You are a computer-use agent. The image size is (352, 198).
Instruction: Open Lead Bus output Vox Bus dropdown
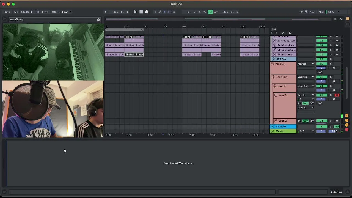tap(306, 77)
